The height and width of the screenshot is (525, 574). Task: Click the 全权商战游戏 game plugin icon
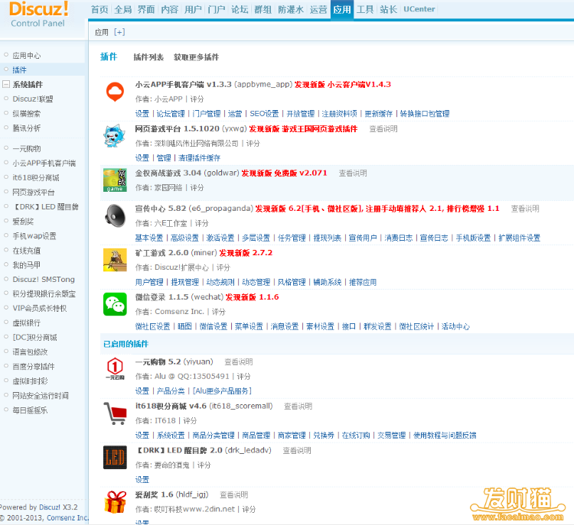pos(115,180)
